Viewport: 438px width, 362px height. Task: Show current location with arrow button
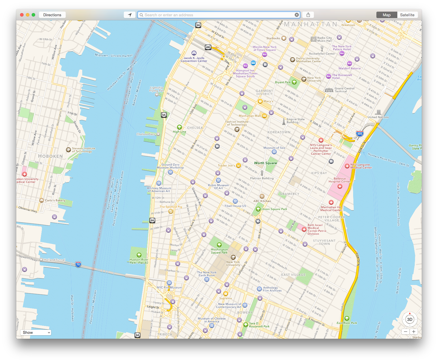(130, 15)
